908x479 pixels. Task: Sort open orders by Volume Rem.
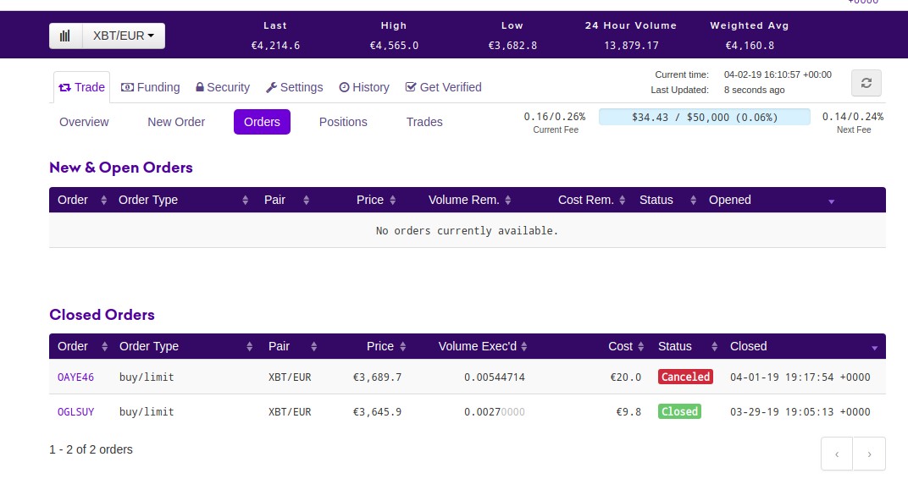pos(469,201)
